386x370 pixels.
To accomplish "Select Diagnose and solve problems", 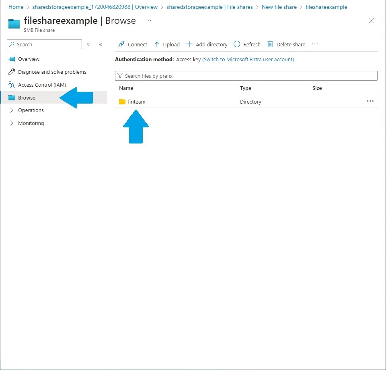I will pos(52,72).
